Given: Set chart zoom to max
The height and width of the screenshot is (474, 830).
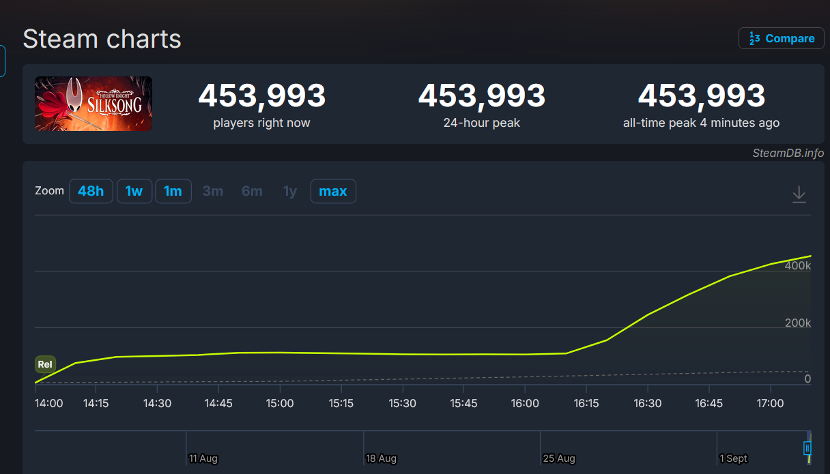Looking at the screenshot, I should pyautogui.click(x=333, y=191).
